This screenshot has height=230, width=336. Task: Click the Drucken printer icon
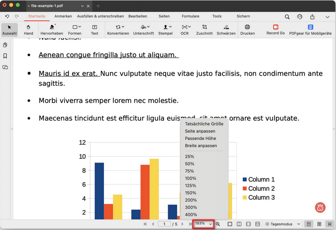(x=247, y=30)
